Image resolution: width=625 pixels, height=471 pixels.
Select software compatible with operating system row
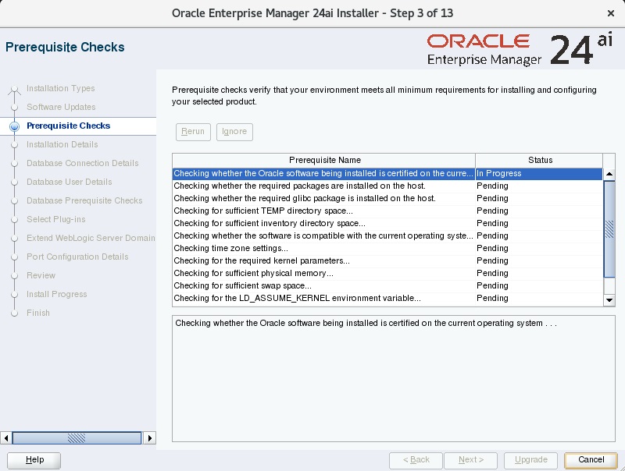point(387,235)
